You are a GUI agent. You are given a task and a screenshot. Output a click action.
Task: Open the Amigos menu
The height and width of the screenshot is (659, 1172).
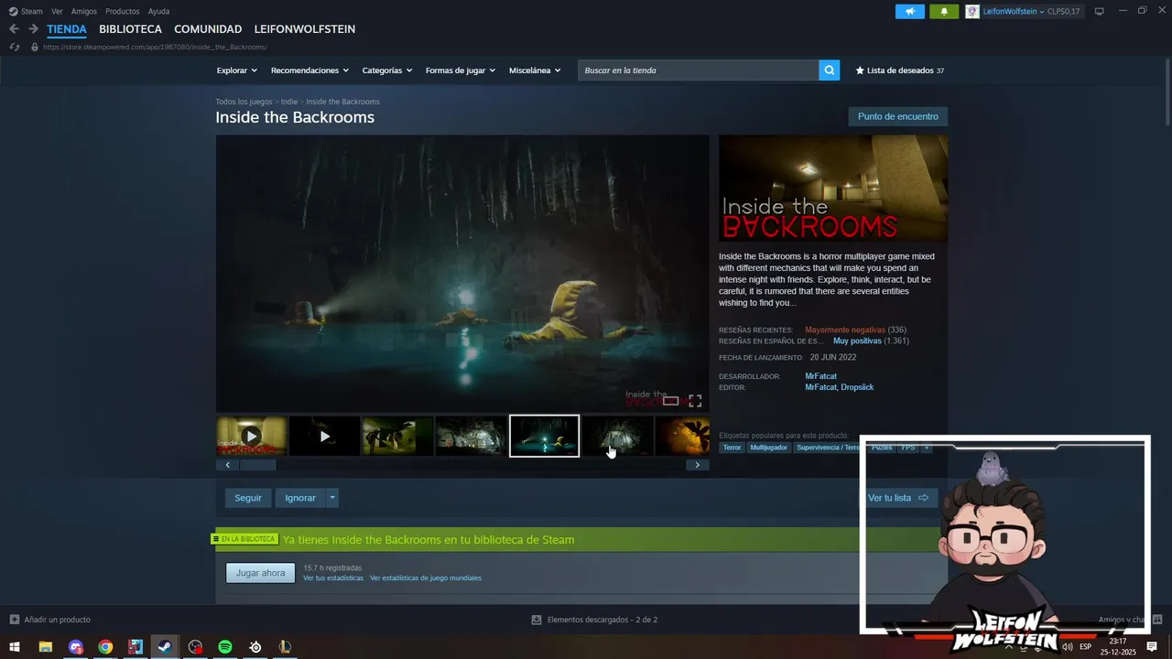pos(84,11)
